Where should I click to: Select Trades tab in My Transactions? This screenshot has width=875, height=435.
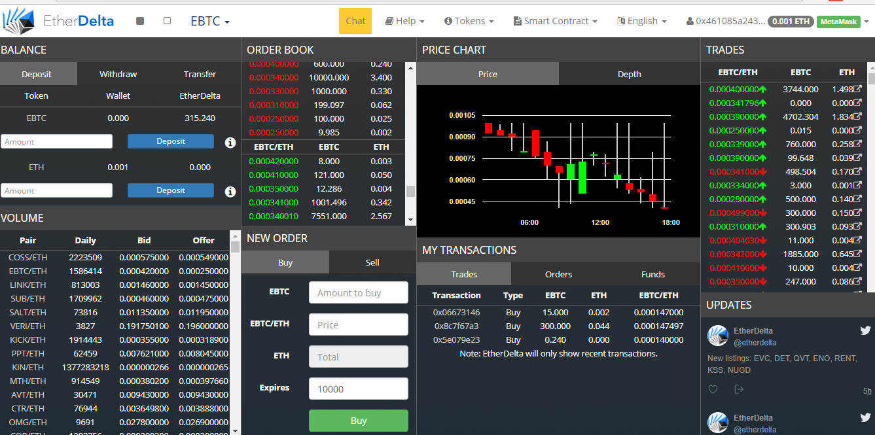click(464, 274)
